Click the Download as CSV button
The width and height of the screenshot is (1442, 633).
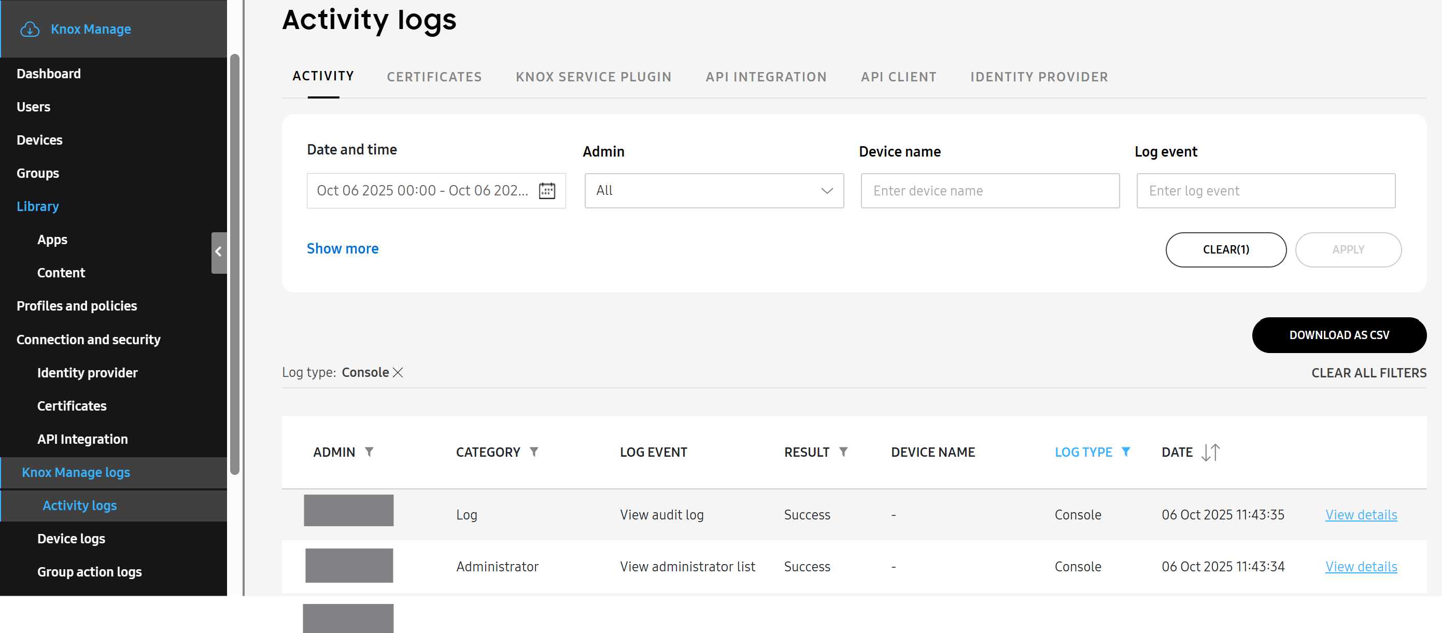(x=1339, y=335)
